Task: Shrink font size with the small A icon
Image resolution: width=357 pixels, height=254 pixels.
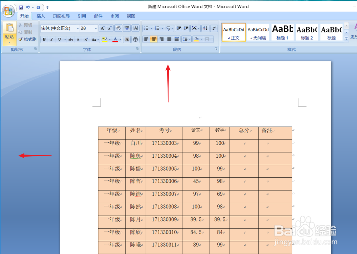Action: [110, 28]
